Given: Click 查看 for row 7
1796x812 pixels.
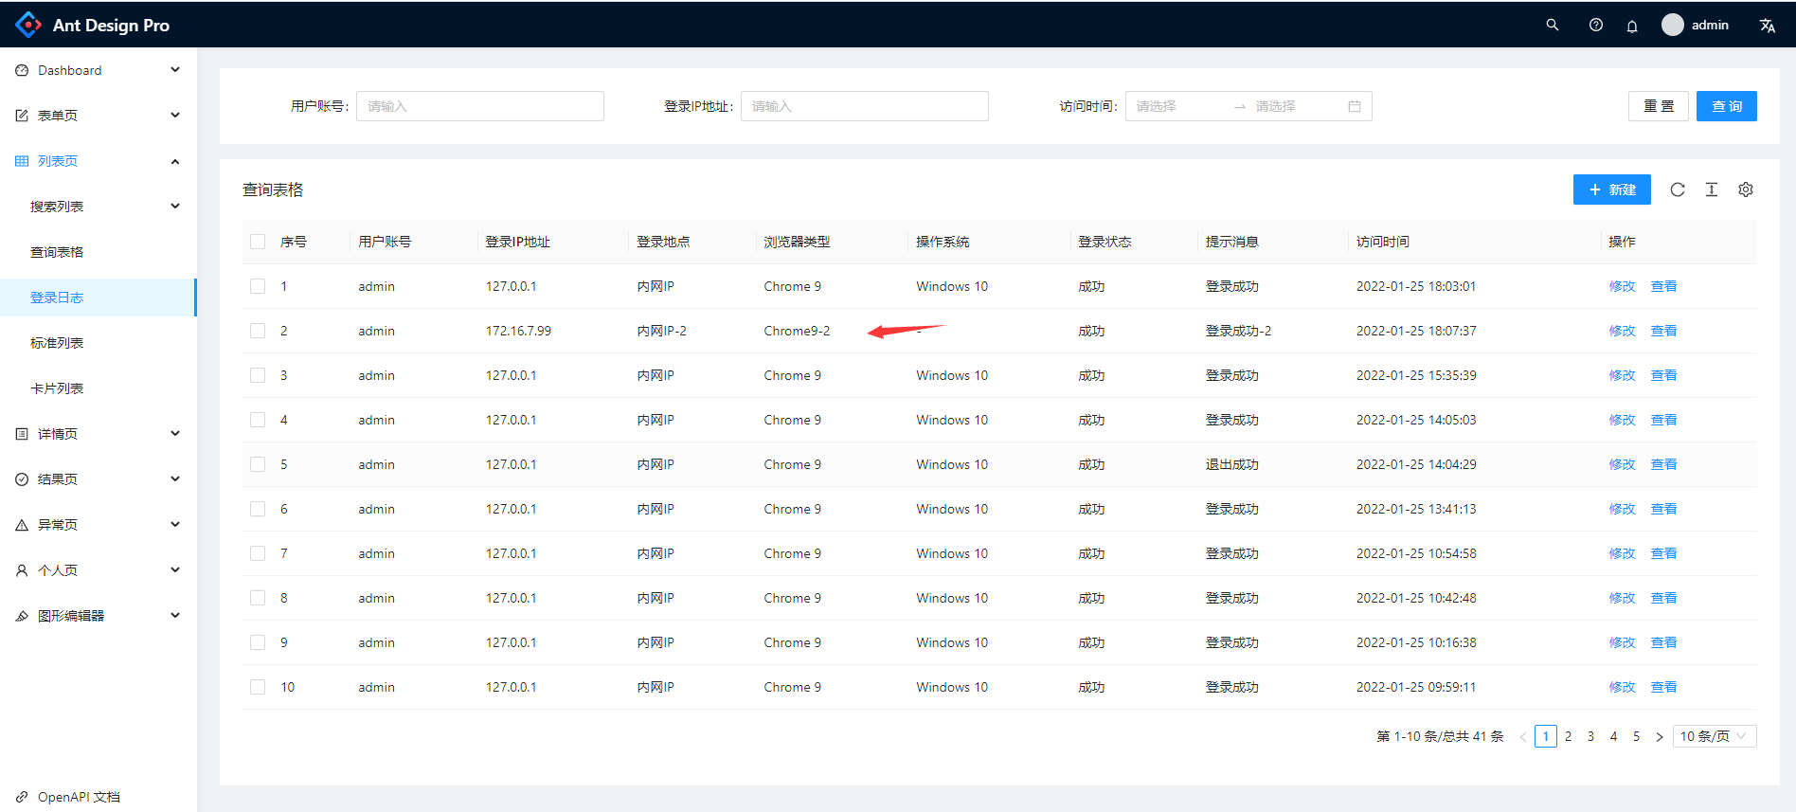Looking at the screenshot, I should click(1664, 553).
